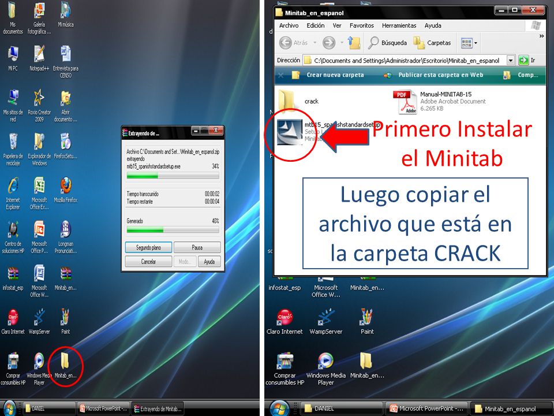Select the FirefoxSetup installer icon
The width and height of the screenshot is (554, 416).
pos(66,146)
